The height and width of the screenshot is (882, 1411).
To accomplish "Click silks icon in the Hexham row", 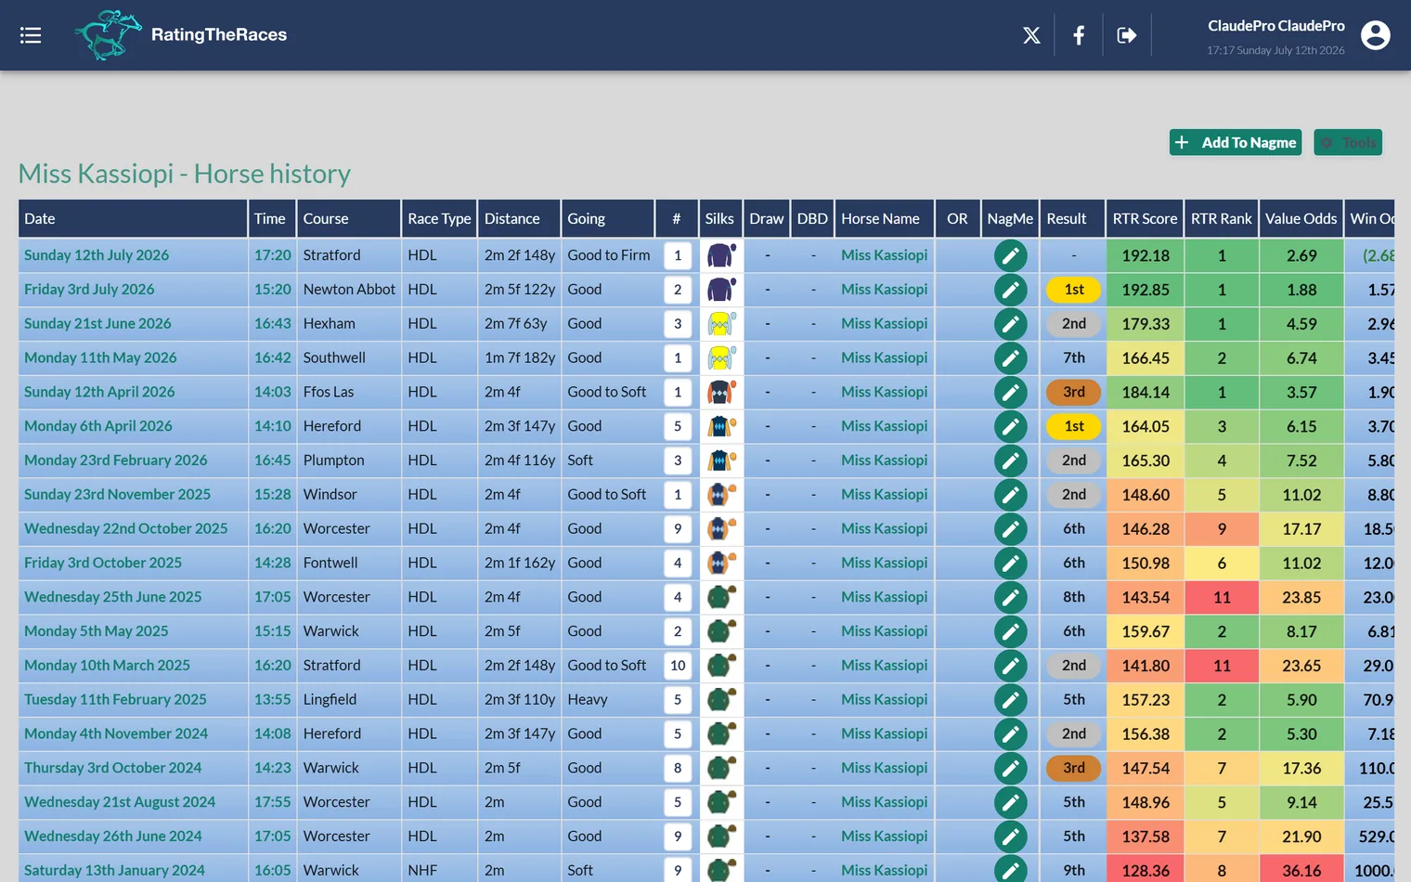I will point(721,324).
